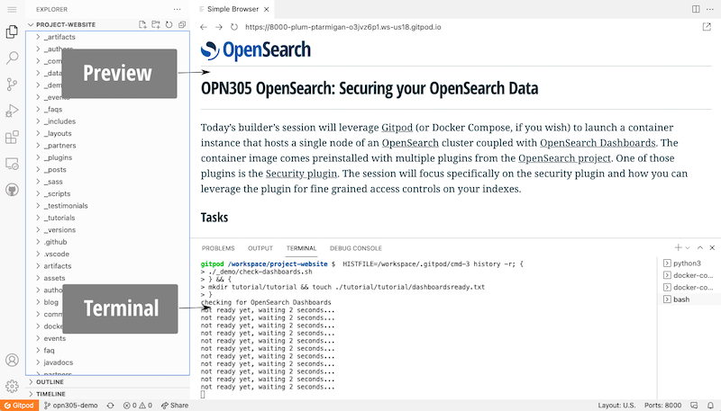Select the _testimonials folder row
The image size is (721, 411).
(x=107, y=205)
